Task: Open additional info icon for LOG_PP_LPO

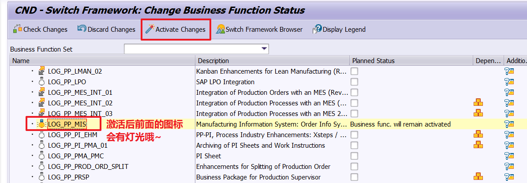Action: point(509,82)
